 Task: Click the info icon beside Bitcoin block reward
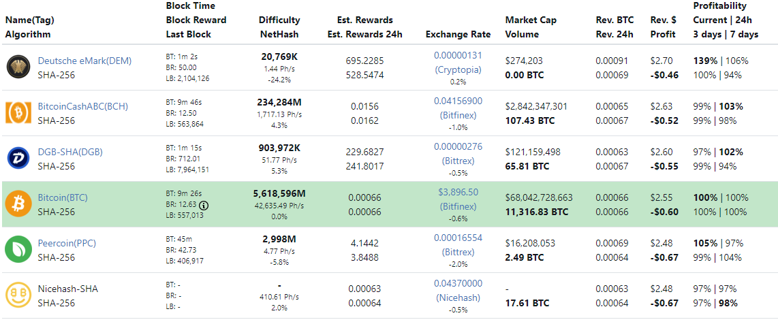pos(204,205)
